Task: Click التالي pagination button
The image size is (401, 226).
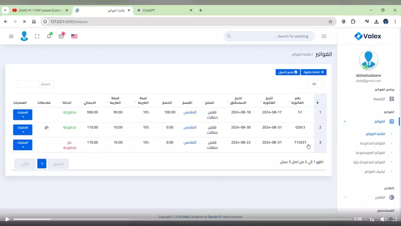Action: (x=25, y=163)
